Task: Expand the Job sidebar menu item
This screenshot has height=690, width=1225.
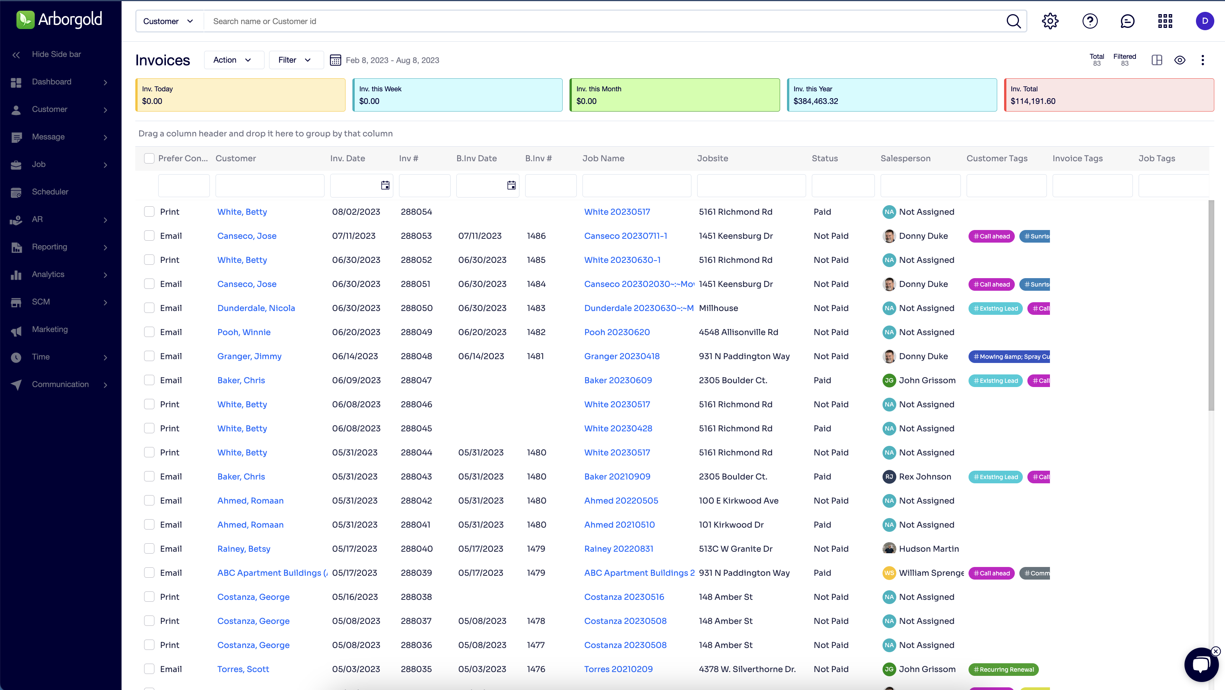Action: coord(104,164)
